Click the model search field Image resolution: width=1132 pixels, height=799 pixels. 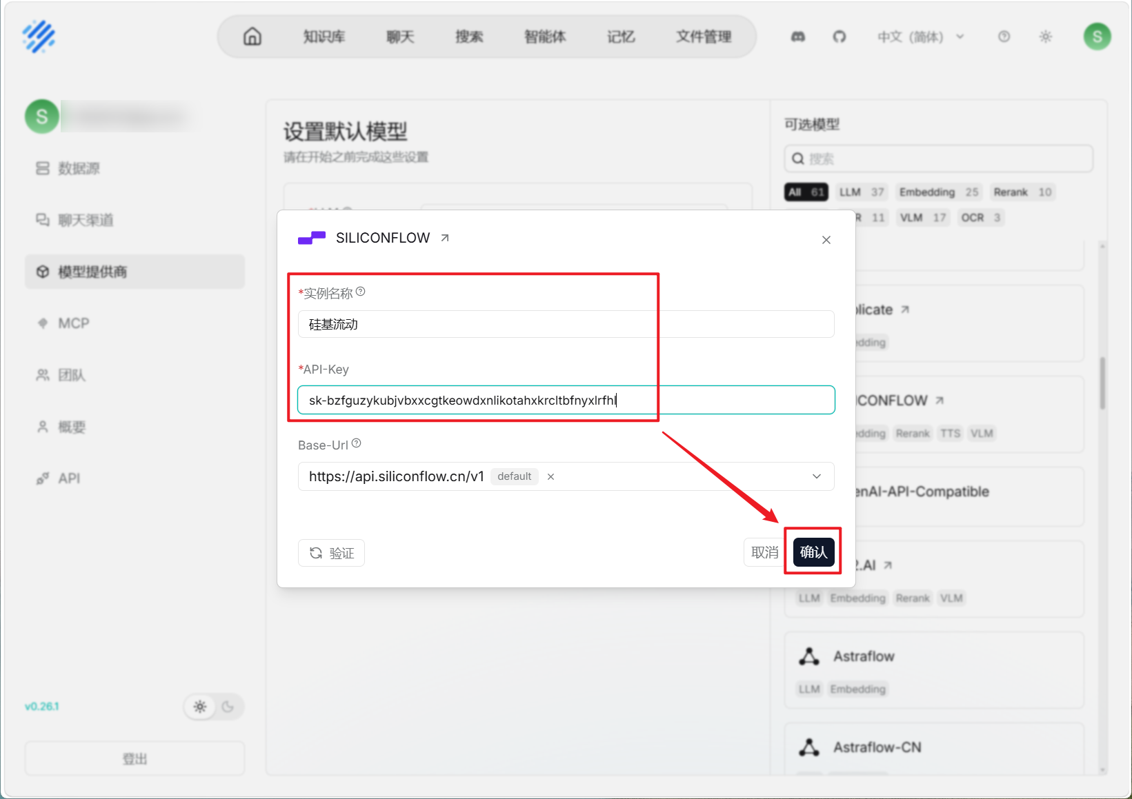point(939,159)
